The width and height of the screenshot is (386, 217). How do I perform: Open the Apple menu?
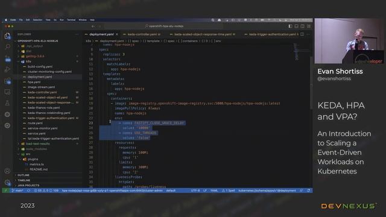click(x=6, y=20)
